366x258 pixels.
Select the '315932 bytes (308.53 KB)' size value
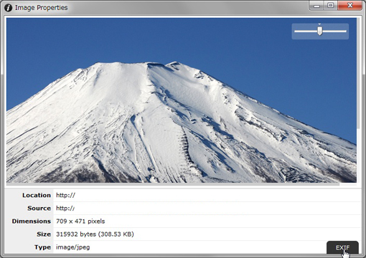pos(95,234)
